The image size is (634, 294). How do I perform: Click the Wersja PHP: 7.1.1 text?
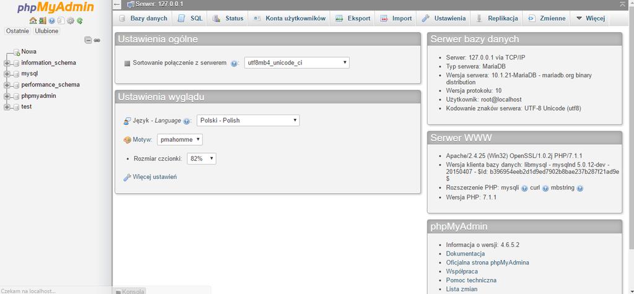point(471,197)
